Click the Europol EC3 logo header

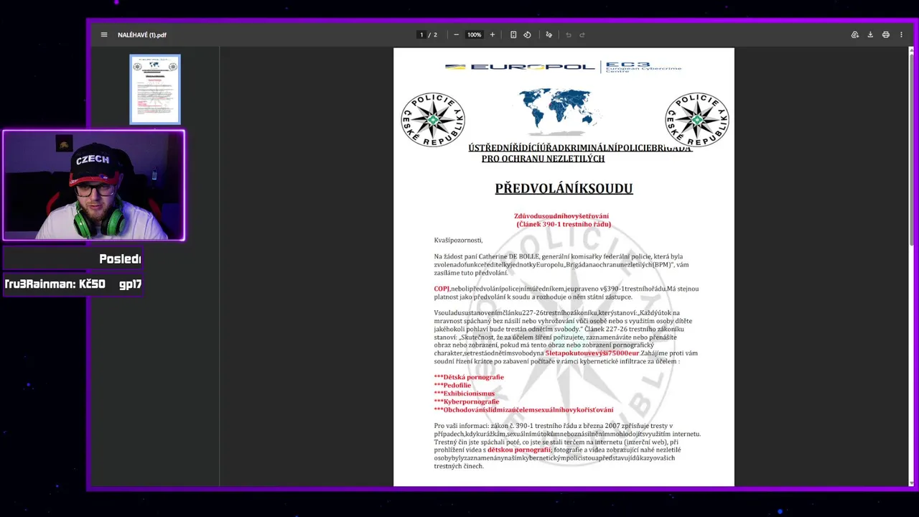pyautogui.click(x=564, y=67)
